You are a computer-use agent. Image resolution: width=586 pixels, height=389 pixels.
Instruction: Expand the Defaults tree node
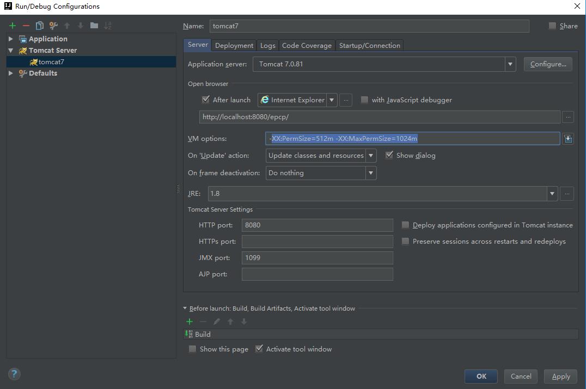pos(11,73)
